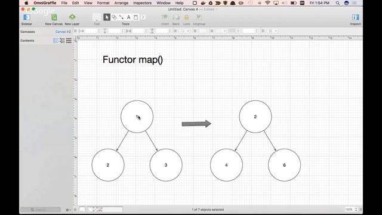Screen dimensions: 382x215
Task: Select the Functor map() title text
Action: [133, 60]
